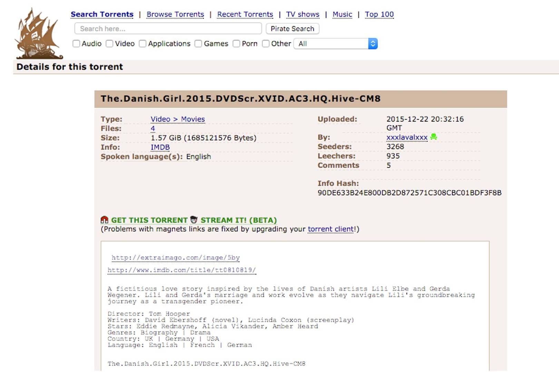Check the Games filter box
This screenshot has width=559, height=372.
(x=198, y=44)
